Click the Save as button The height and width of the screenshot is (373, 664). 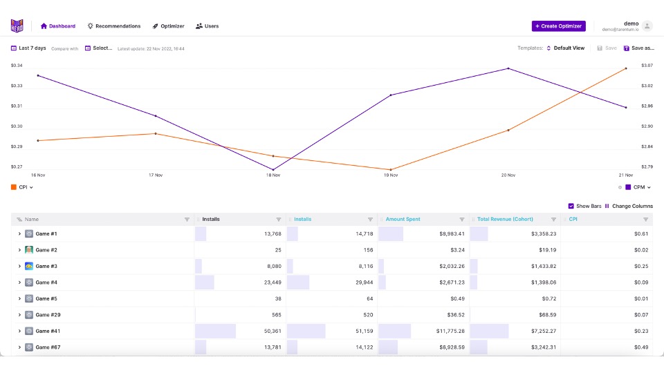pyautogui.click(x=638, y=48)
